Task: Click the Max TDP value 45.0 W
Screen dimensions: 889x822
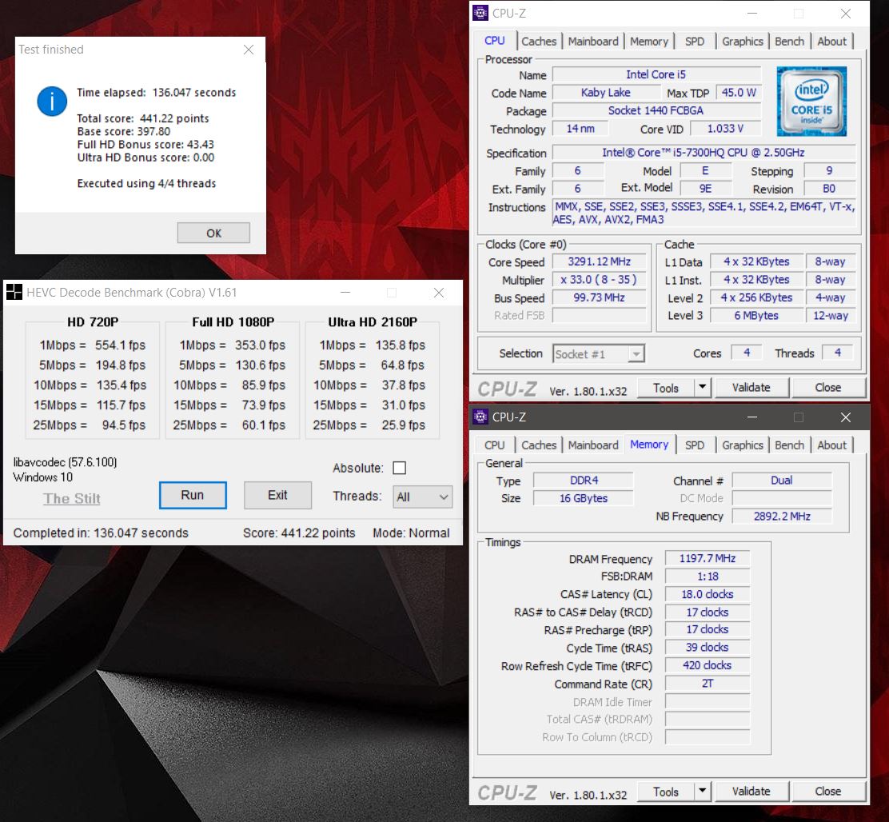Action: [739, 93]
